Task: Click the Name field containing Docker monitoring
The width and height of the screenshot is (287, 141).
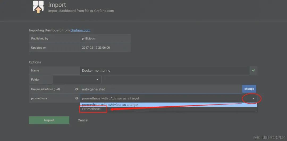Action: pyautogui.click(x=165, y=70)
